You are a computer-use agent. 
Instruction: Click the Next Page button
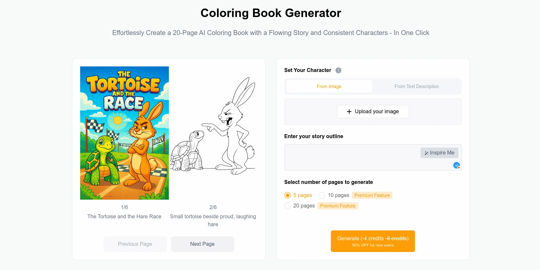tap(202, 244)
